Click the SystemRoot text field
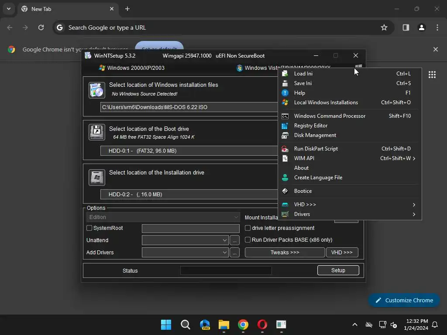Viewport: 447px width, 335px height. [x=190, y=229]
